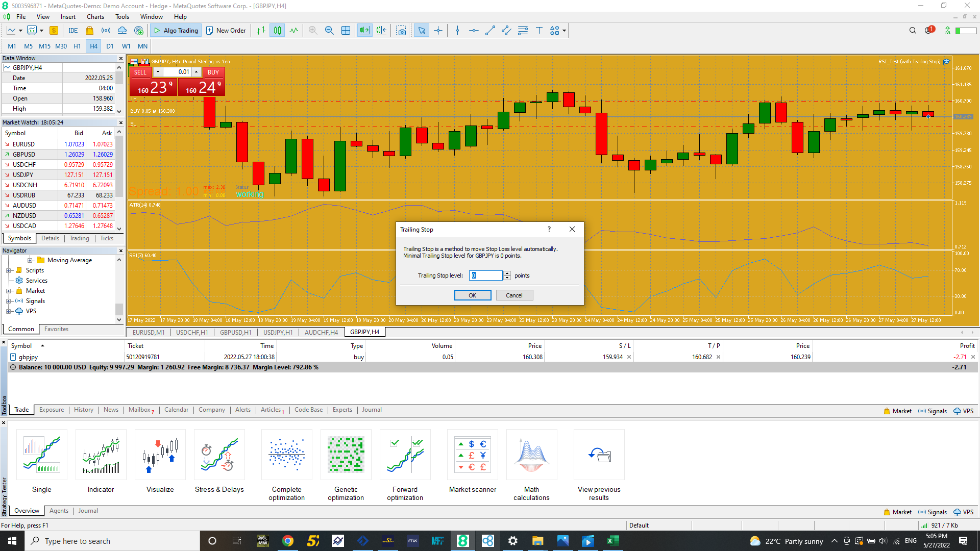Switch chart to bar chart mode
The width and height of the screenshot is (980, 551).
click(261, 31)
